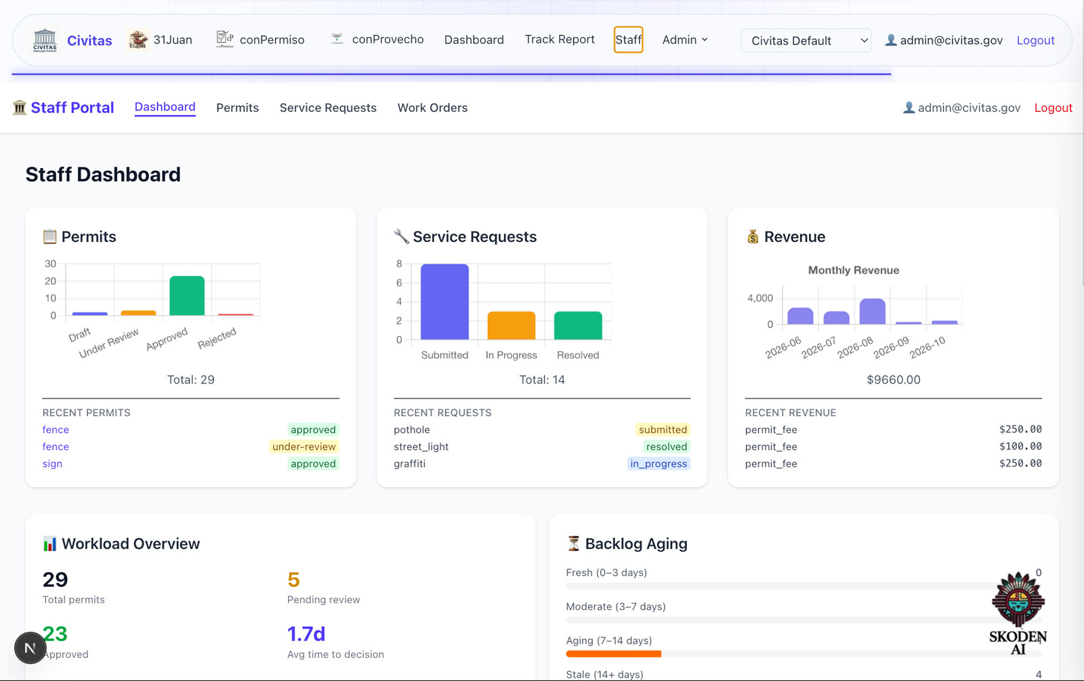Click the orange In Progress chart bar
Image resolution: width=1084 pixels, height=681 pixels.
[512, 326]
